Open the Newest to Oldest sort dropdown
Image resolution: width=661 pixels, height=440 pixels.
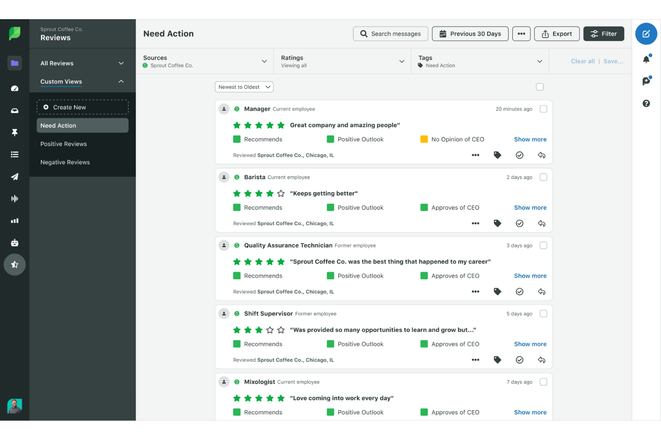[x=244, y=86]
